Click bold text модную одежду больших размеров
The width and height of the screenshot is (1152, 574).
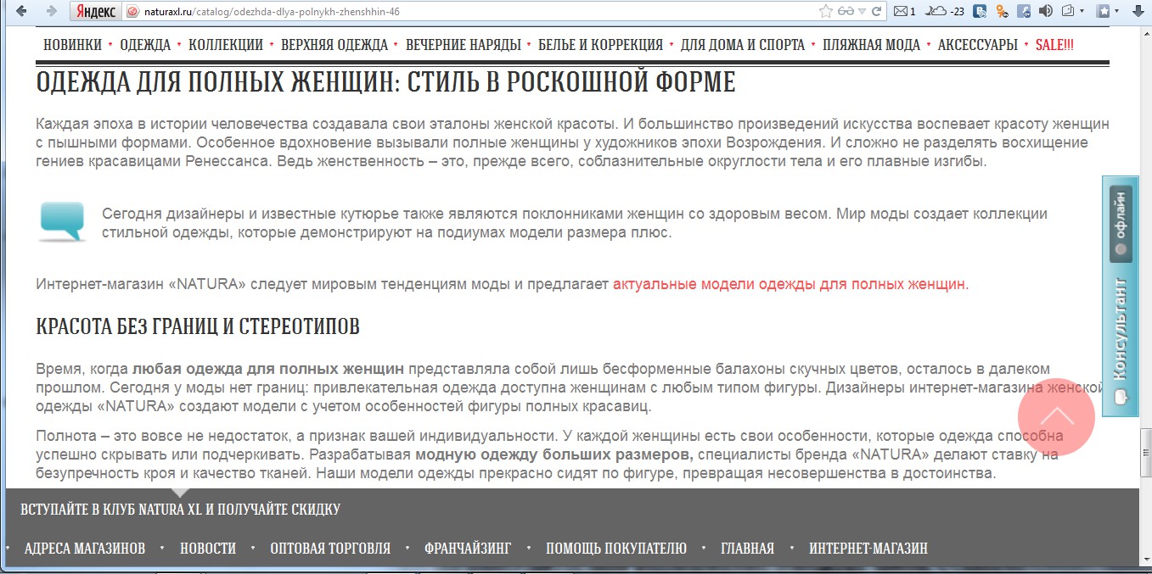point(554,454)
